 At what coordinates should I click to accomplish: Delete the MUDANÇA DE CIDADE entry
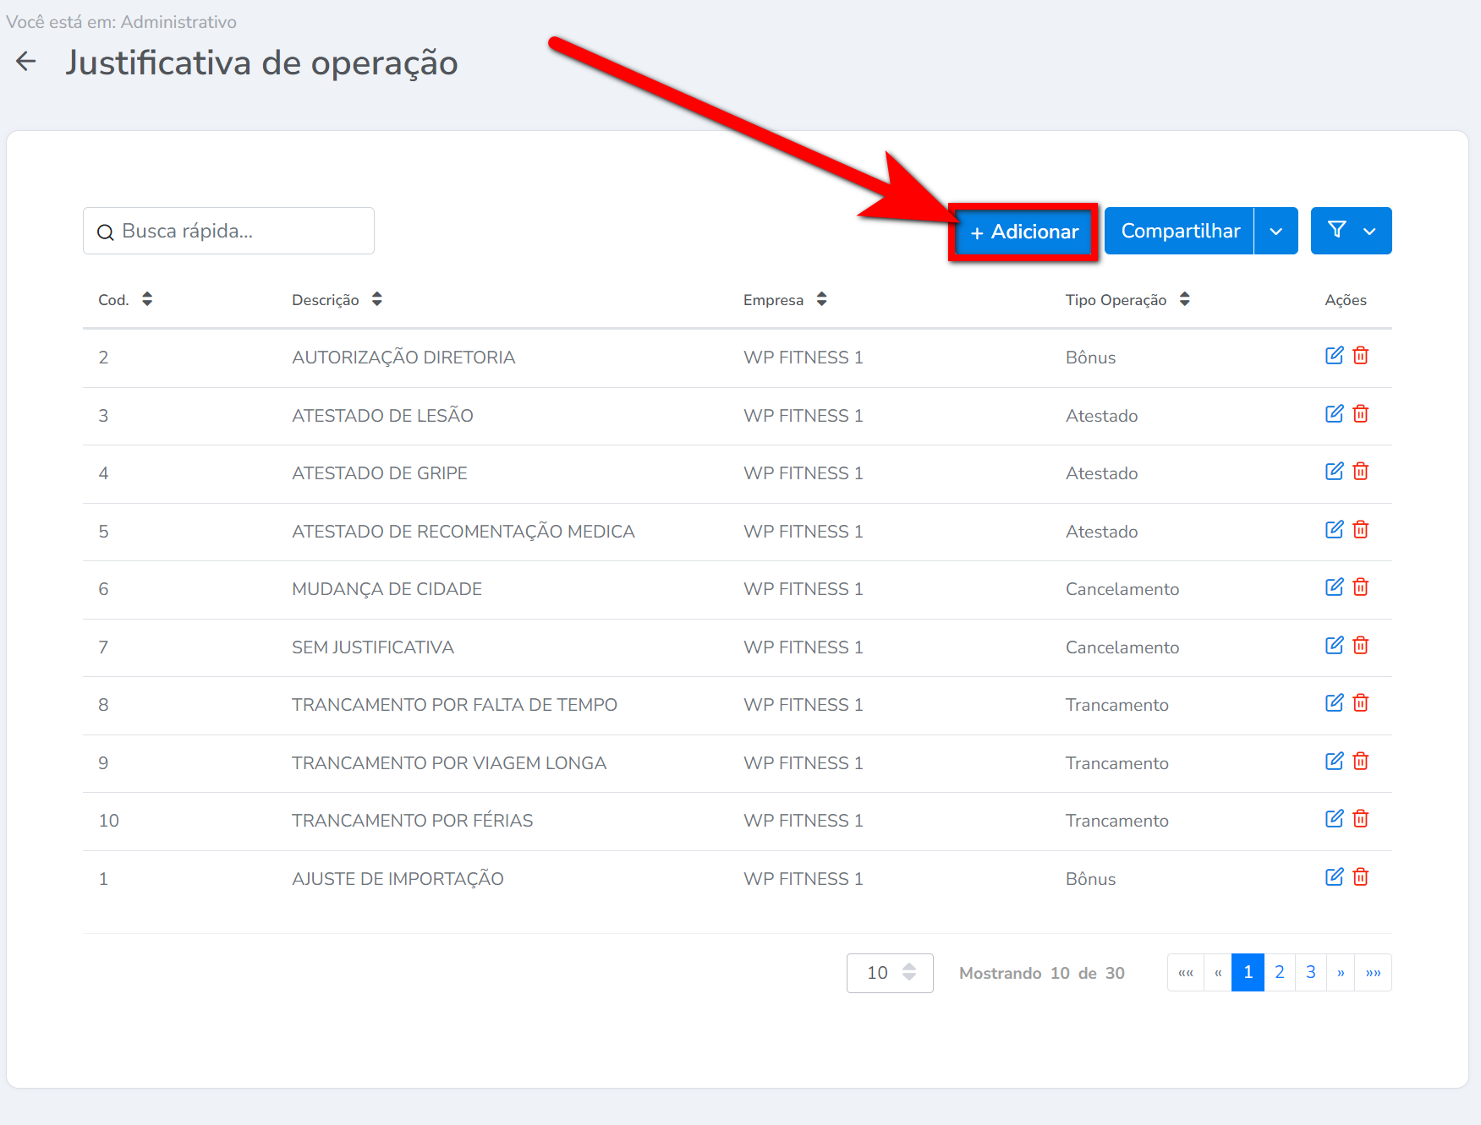(x=1360, y=587)
